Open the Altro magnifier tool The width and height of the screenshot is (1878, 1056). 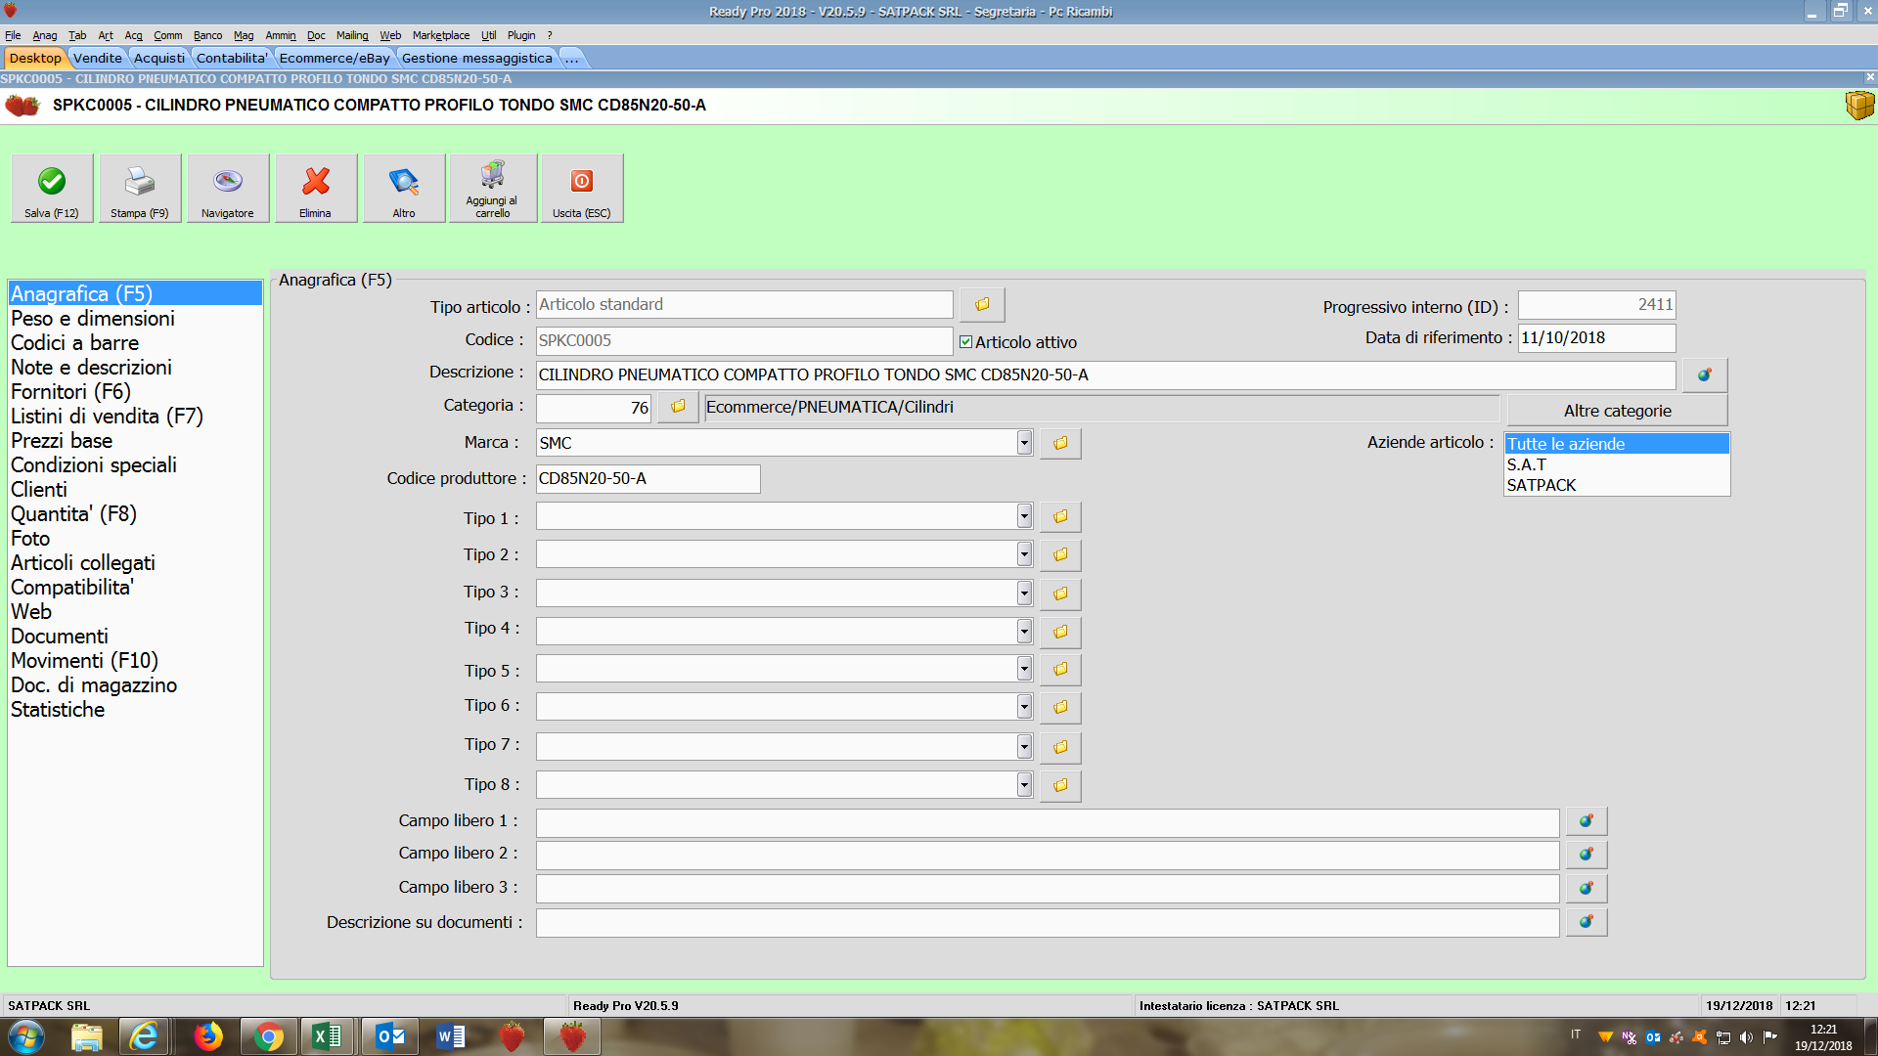point(403,182)
